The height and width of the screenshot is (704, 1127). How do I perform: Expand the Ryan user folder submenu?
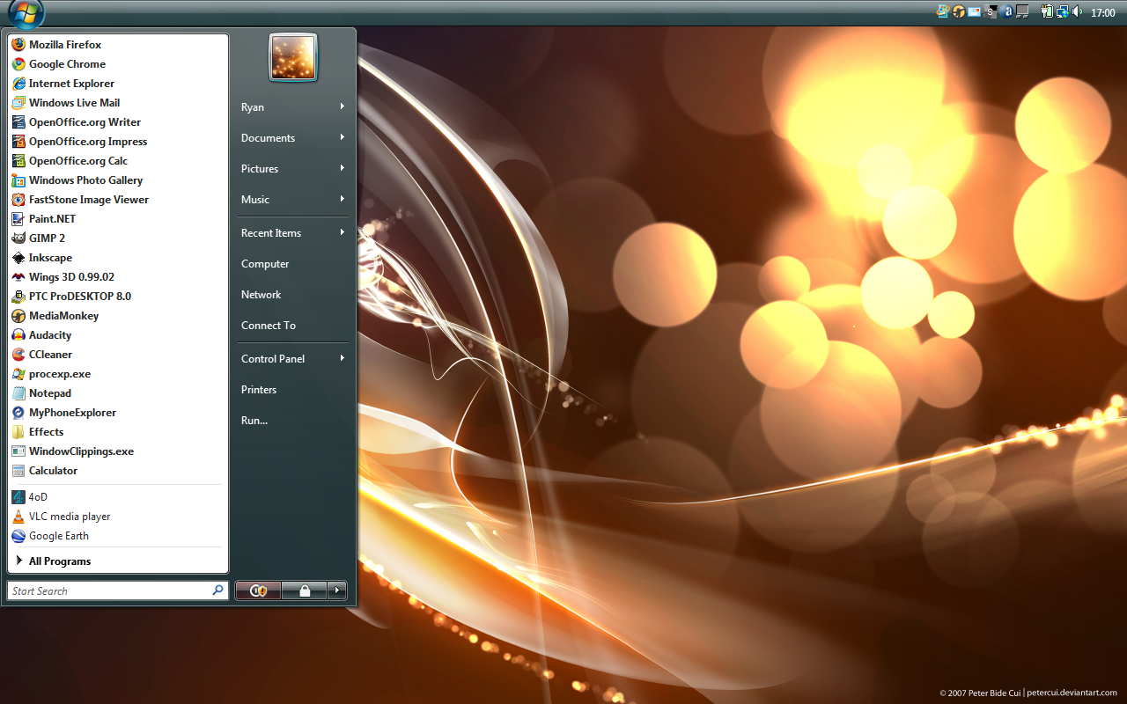coord(293,107)
